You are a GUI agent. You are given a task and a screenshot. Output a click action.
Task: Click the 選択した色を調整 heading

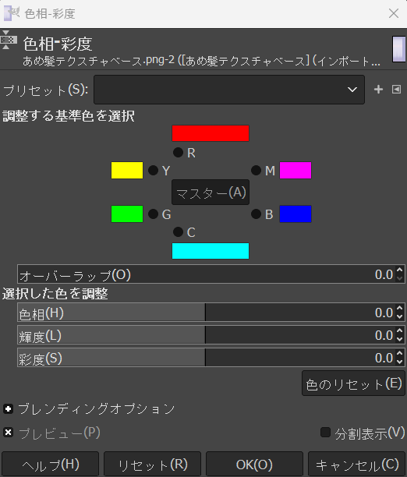[x=55, y=294]
